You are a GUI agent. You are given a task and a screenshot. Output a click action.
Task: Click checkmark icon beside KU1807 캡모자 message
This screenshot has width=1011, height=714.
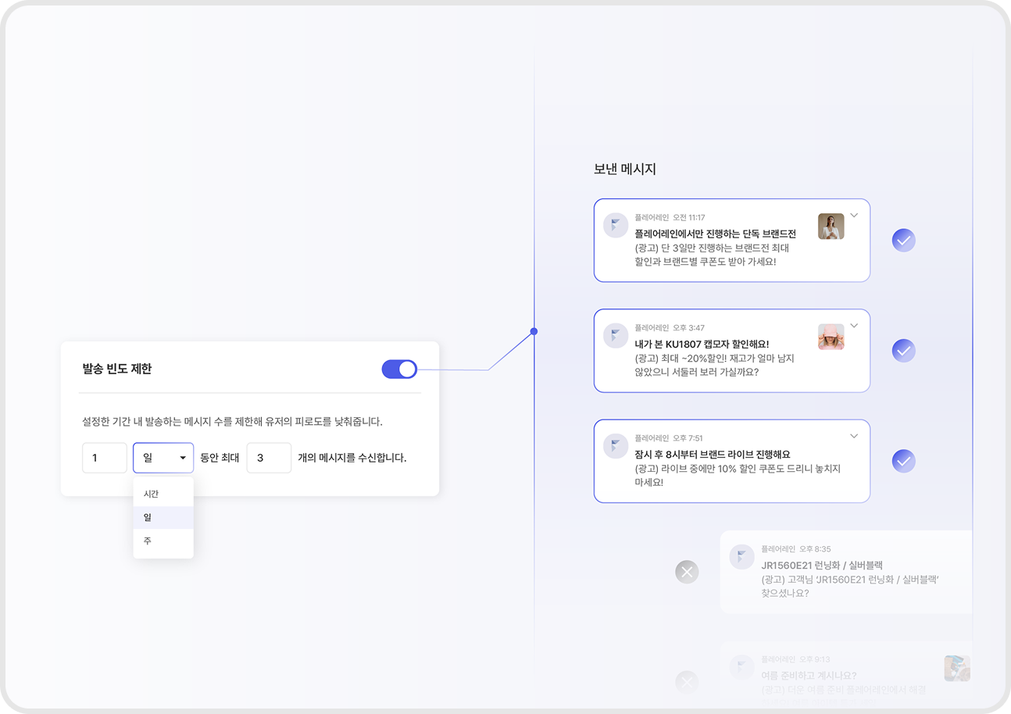pos(903,351)
